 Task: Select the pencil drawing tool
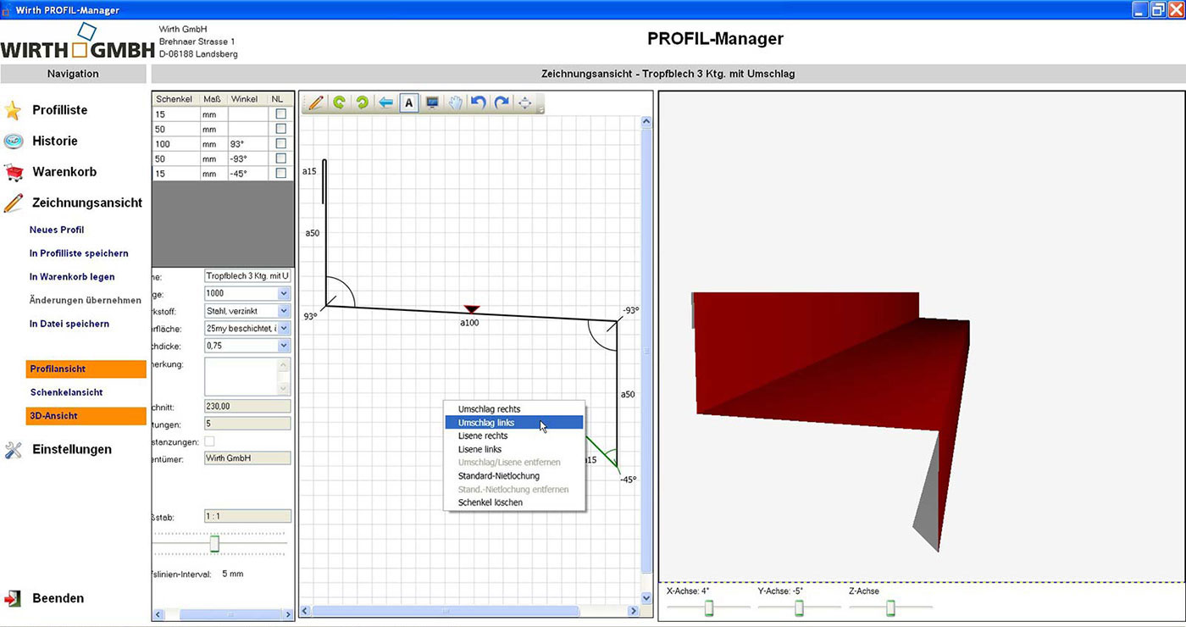click(315, 103)
